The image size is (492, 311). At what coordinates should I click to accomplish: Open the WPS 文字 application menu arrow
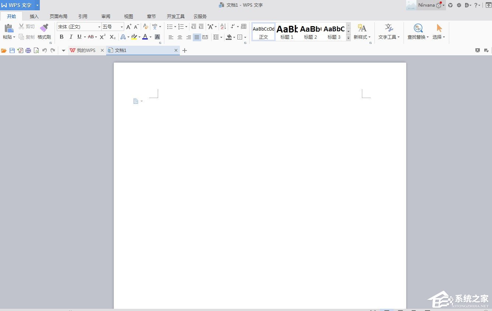[37, 5]
